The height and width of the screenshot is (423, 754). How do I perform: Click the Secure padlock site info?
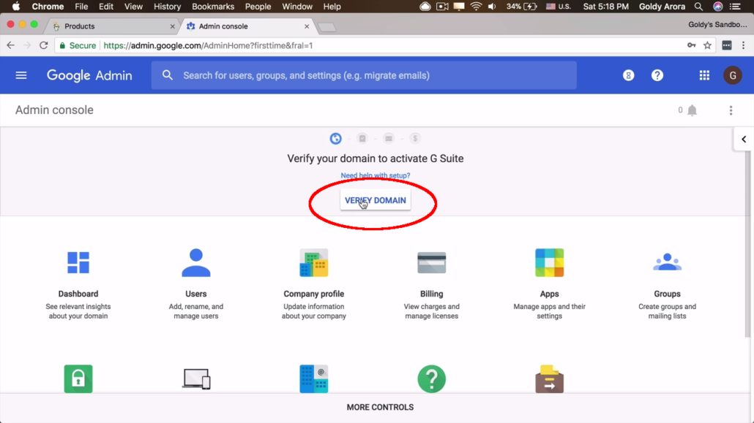tap(78, 45)
